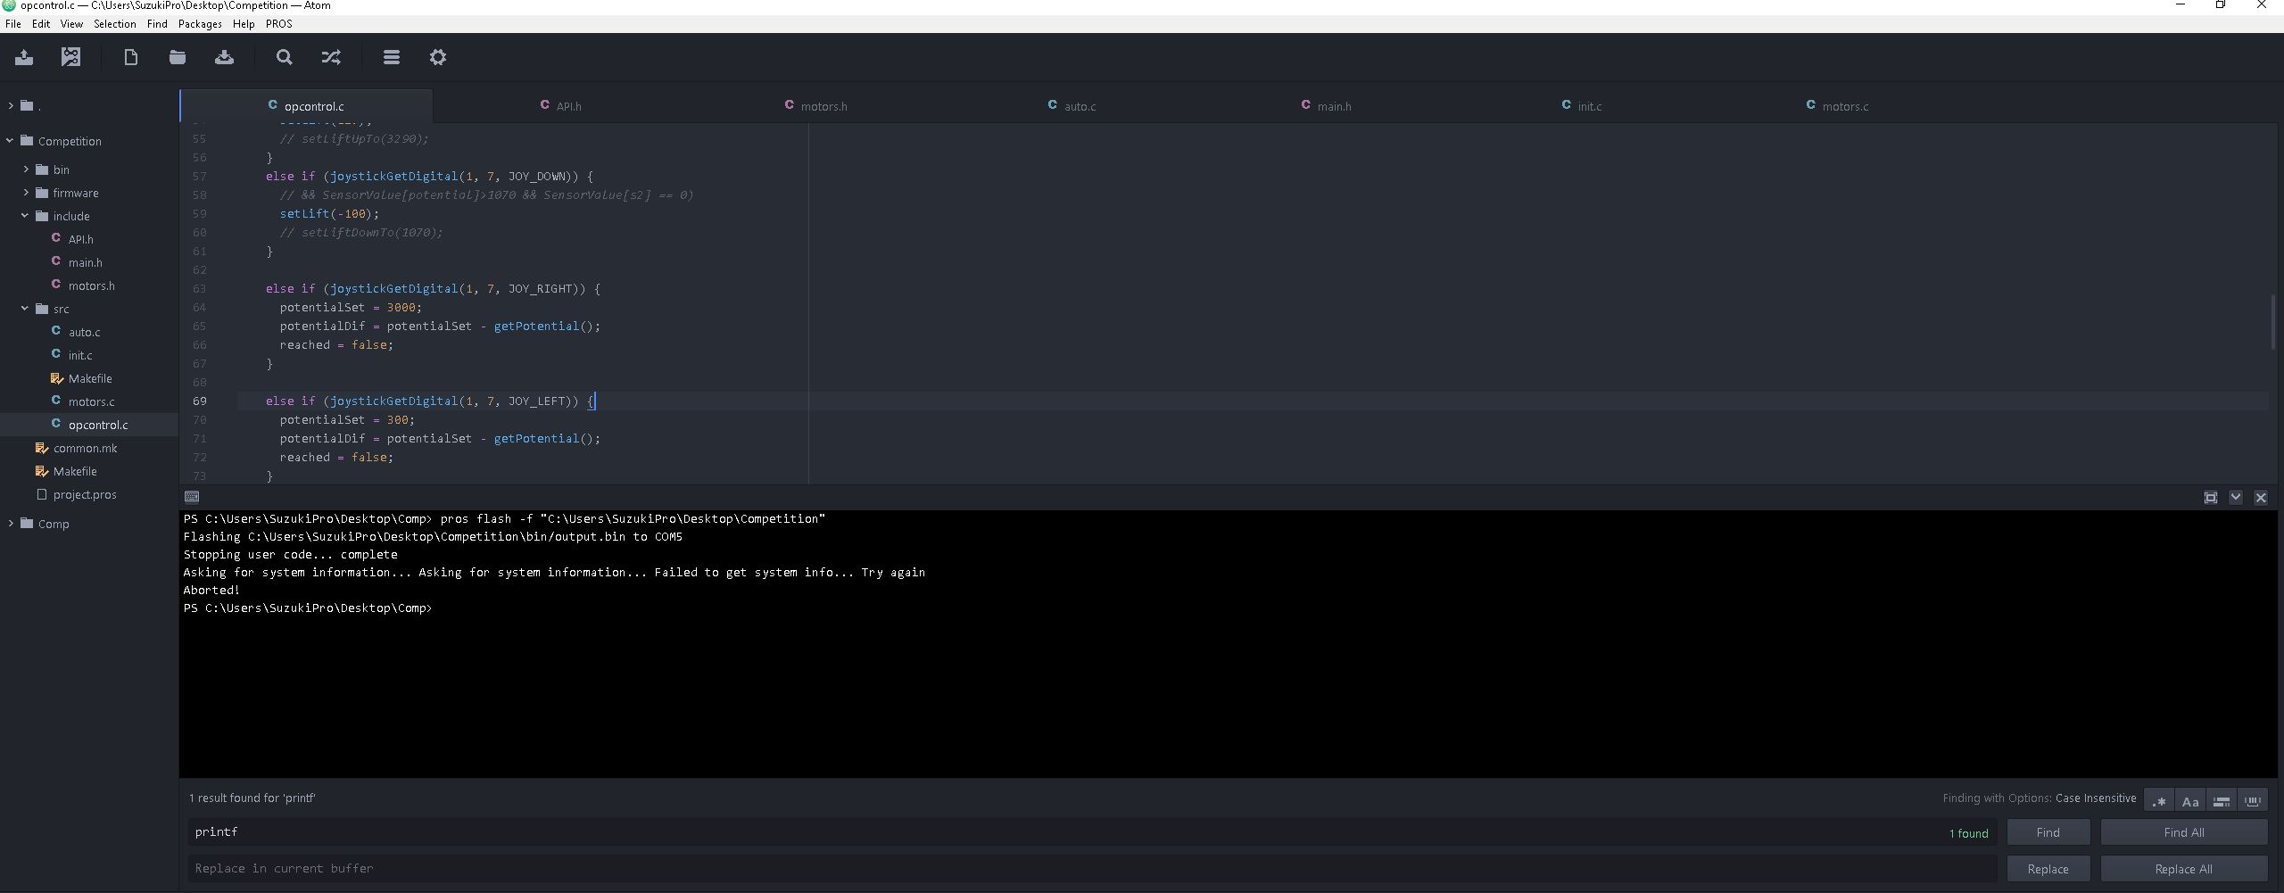Click the new file toolbar icon
Screen dimensions: 2284x893
(130, 58)
